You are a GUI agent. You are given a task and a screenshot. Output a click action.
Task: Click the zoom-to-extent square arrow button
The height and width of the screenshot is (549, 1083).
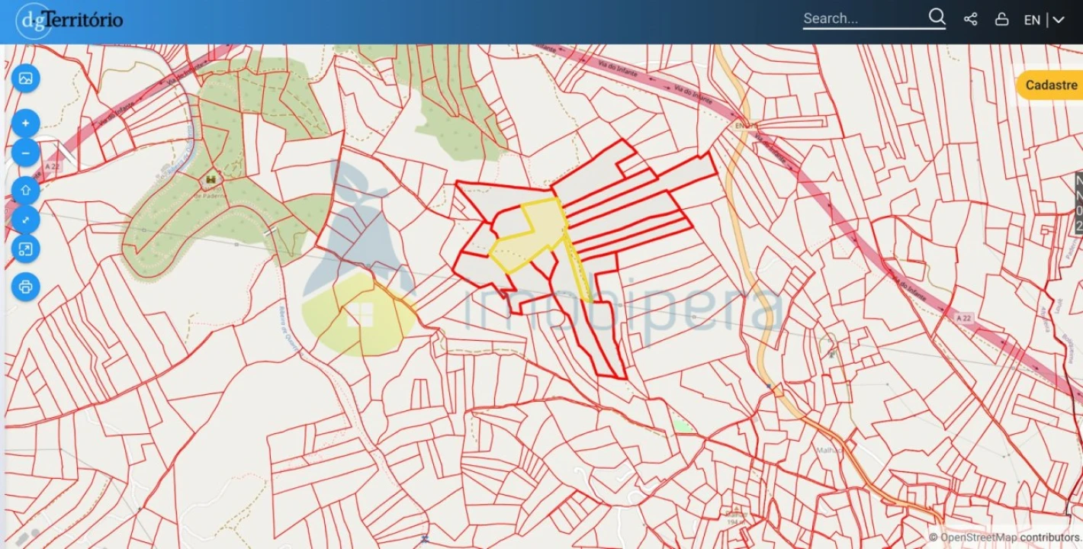pyautogui.click(x=25, y=249)
